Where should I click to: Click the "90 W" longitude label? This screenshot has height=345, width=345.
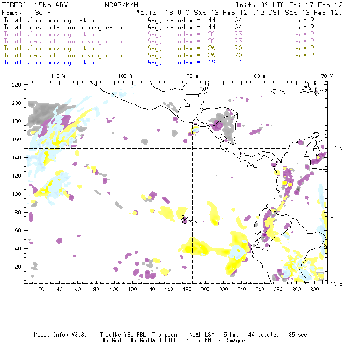pos(193,76)
